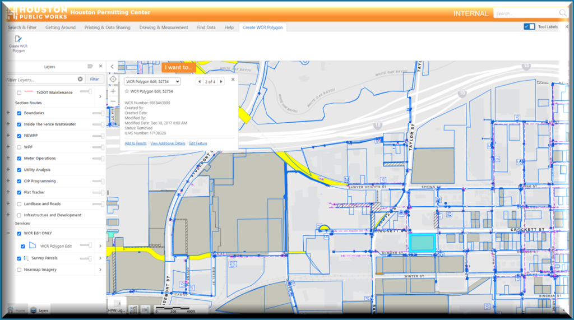
Task: Close the toolbar with X near Tool Labels
Action: tap(567, 27)
